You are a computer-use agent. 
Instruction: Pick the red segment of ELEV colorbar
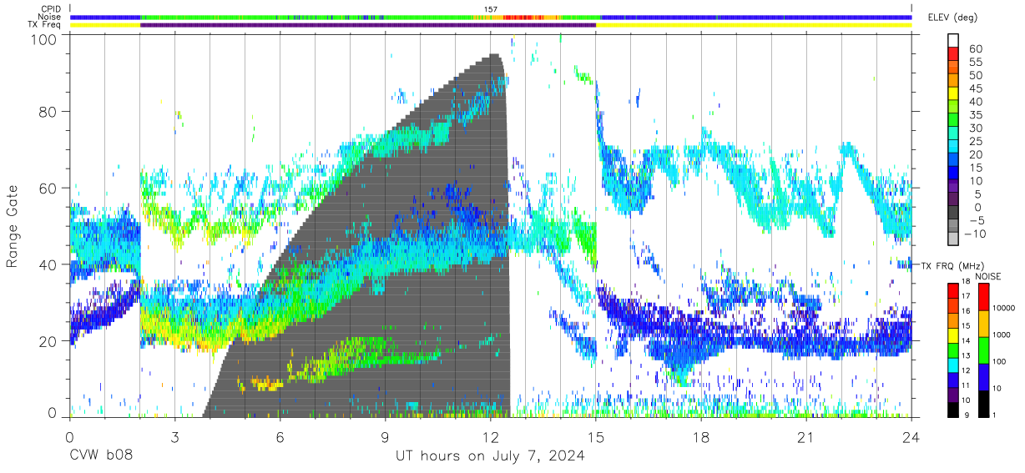[953, 53]
